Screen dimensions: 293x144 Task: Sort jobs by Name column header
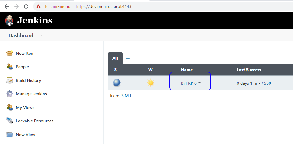coord(189,70)
